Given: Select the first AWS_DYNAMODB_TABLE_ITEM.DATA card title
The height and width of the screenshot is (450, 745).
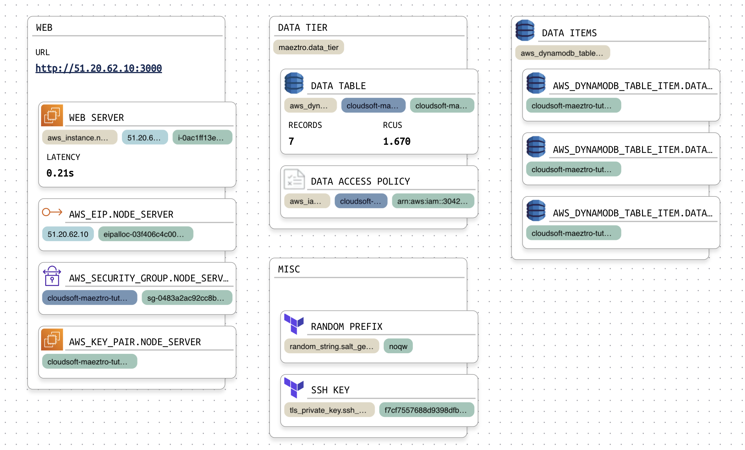Looking at the screenshot, I should [x=632, y=86].
